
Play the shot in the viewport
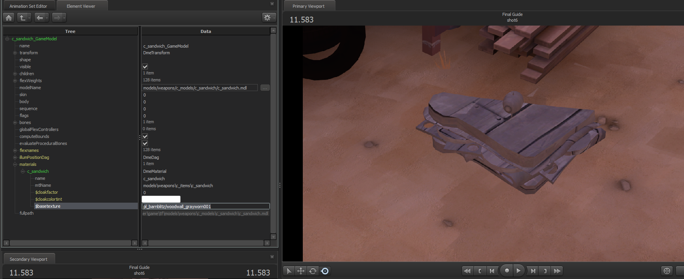coord(519,270)
